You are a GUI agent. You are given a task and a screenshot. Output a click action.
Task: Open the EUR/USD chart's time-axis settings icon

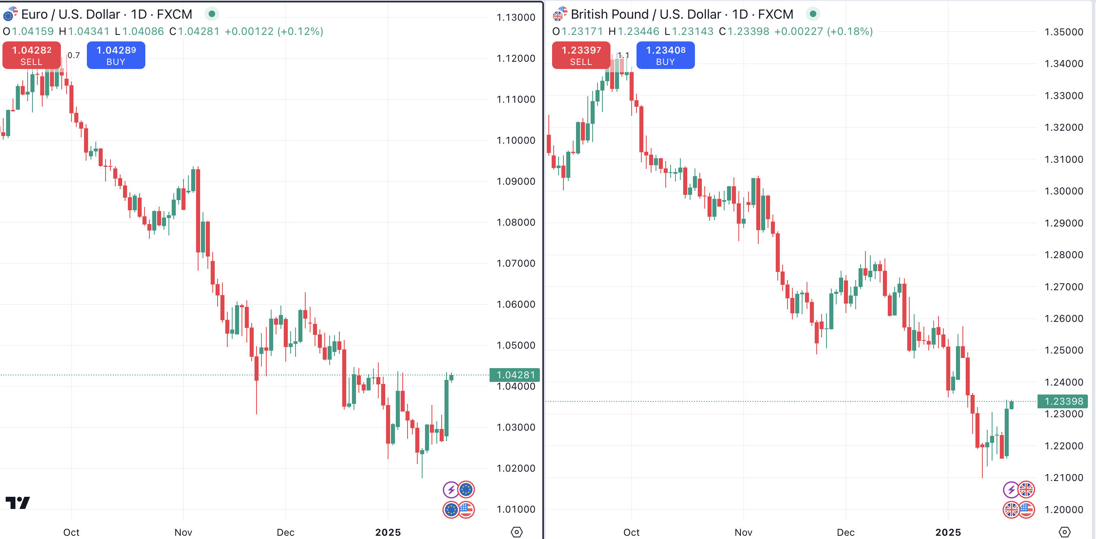tap(516, 532)
